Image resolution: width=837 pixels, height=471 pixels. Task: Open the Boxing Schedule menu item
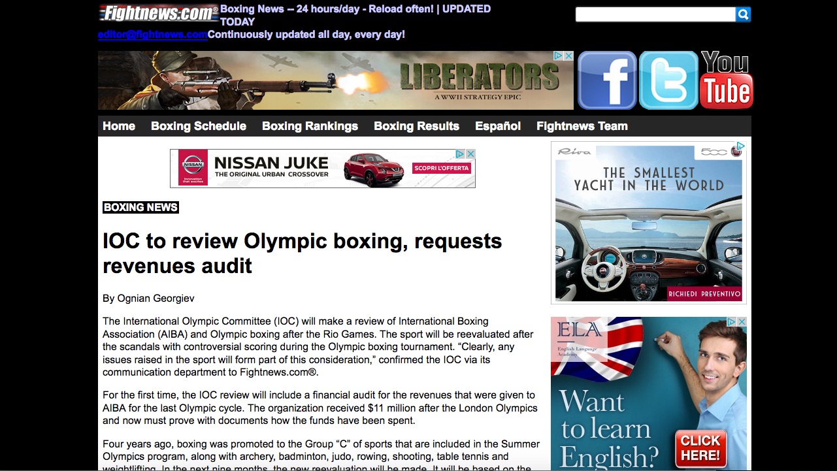(x=199, y=126)
